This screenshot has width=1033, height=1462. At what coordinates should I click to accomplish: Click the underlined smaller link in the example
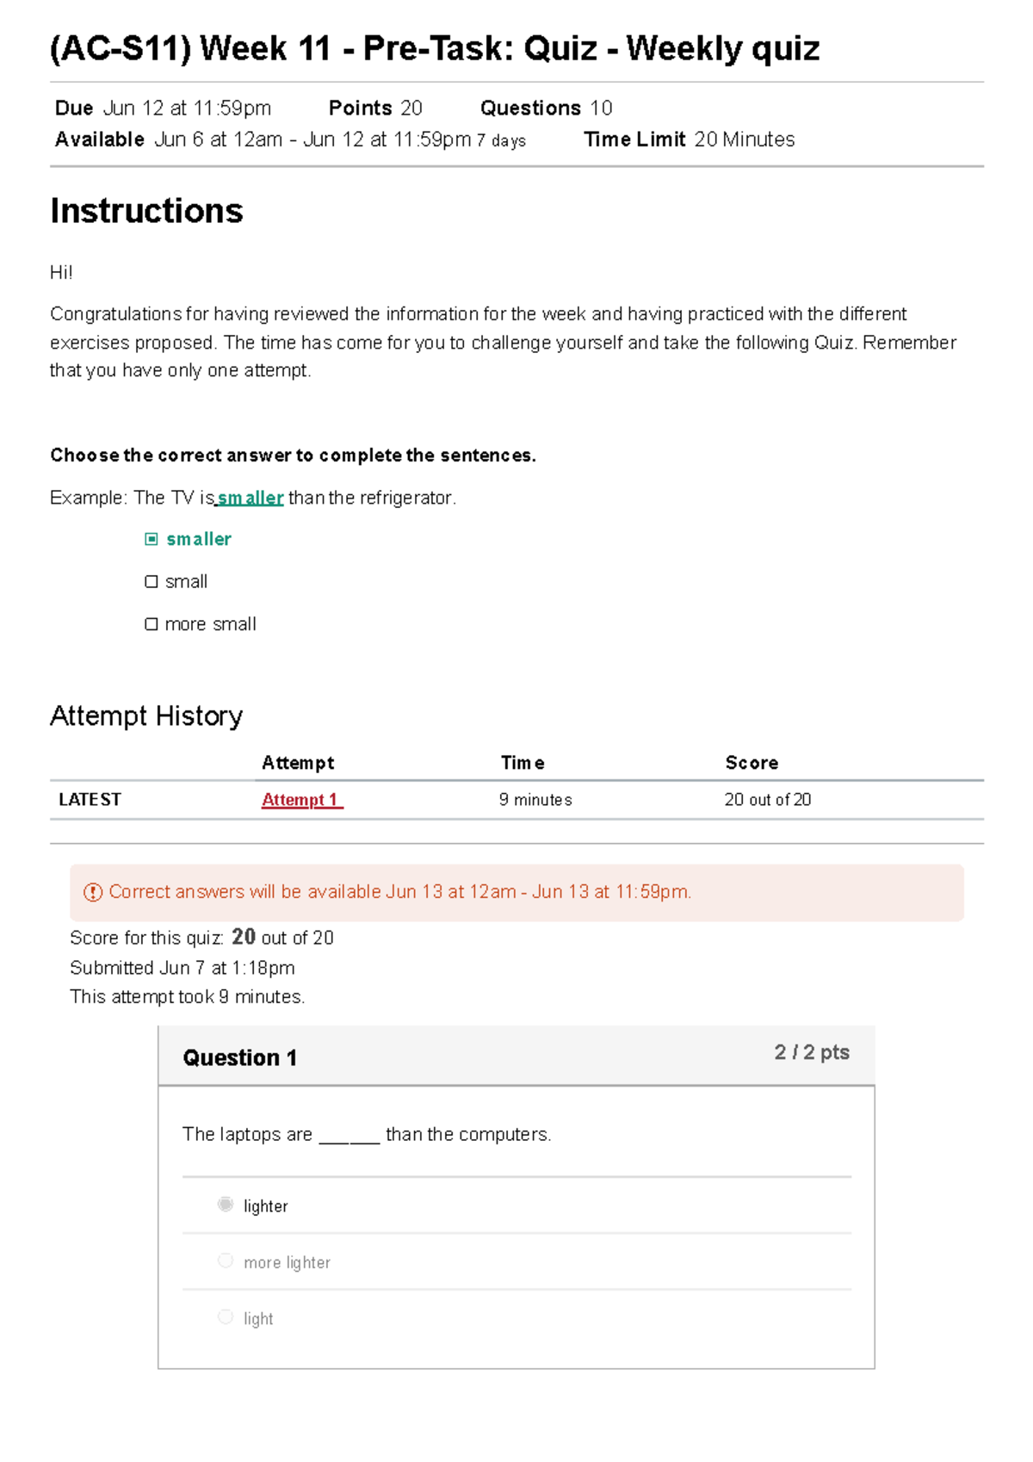point(249,497)
